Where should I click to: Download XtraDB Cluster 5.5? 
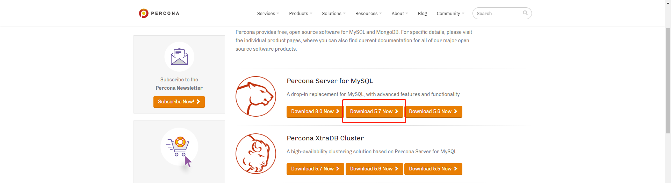pos(433,169)
